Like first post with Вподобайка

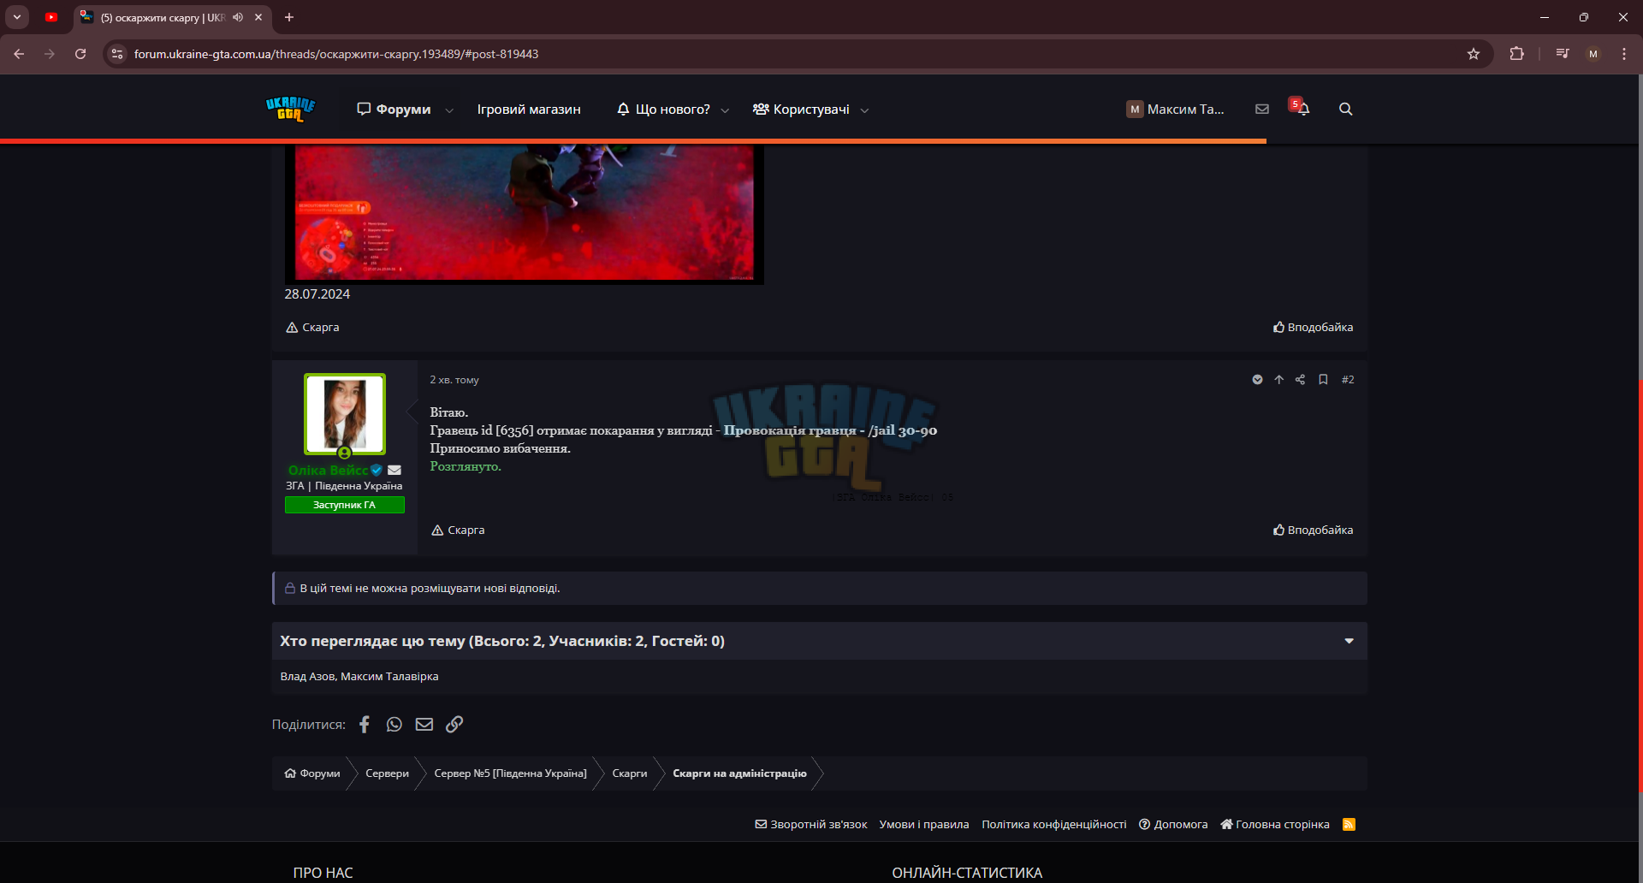[x=1313, y=328]
